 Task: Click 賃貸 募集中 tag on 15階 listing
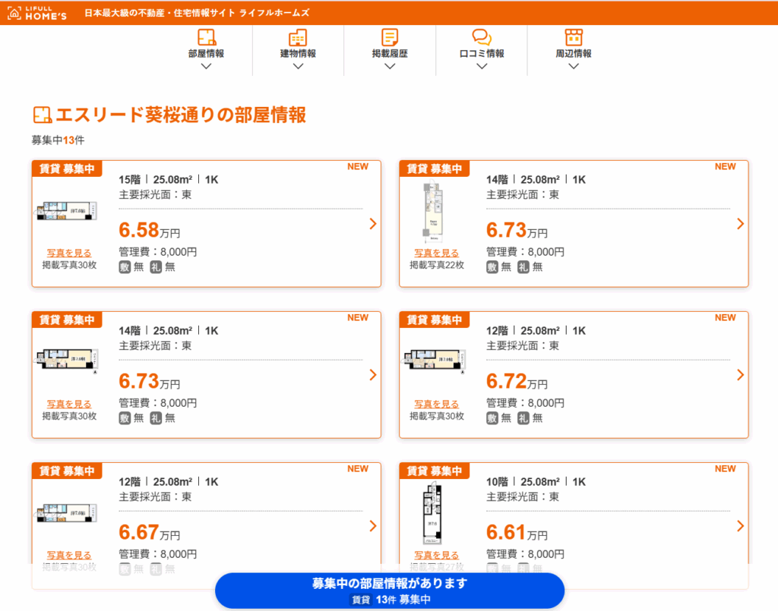pyautogui.click(x=67, y=169)
